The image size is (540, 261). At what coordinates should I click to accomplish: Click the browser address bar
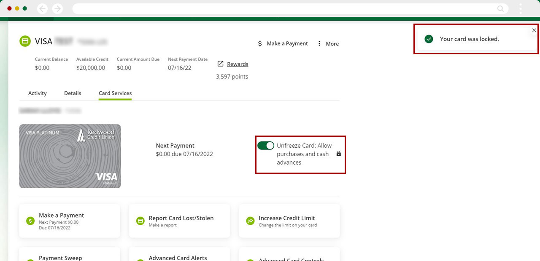pos(290,8)
